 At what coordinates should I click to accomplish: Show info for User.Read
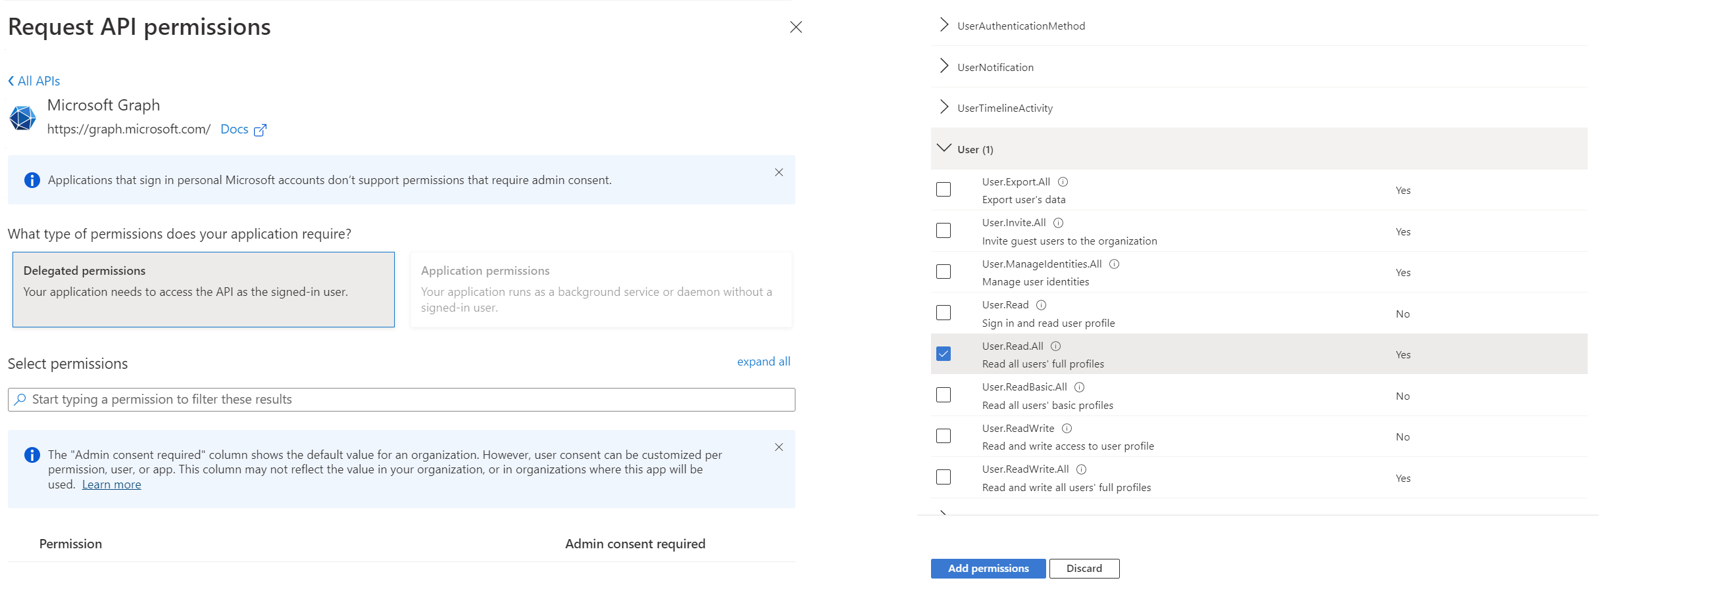tap(1041, 305)
